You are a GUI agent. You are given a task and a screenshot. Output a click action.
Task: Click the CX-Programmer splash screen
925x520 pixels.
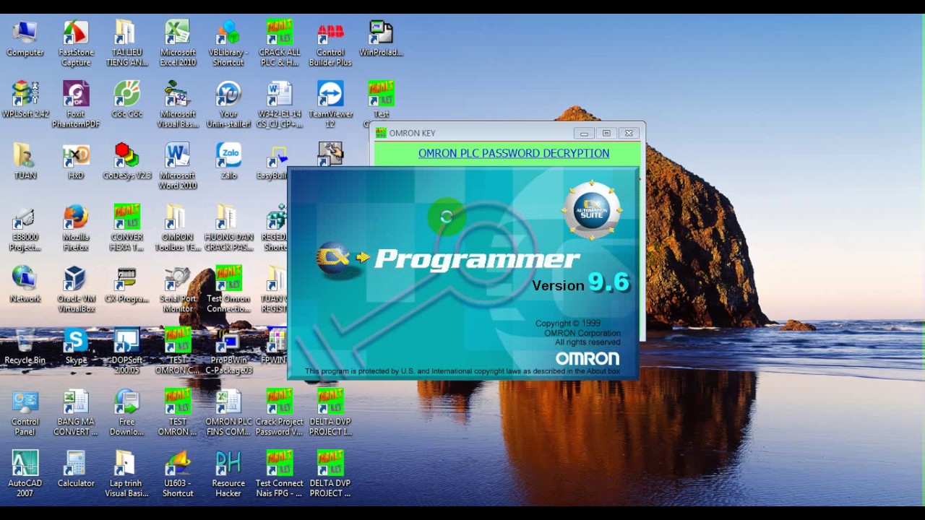pos(462,274)
